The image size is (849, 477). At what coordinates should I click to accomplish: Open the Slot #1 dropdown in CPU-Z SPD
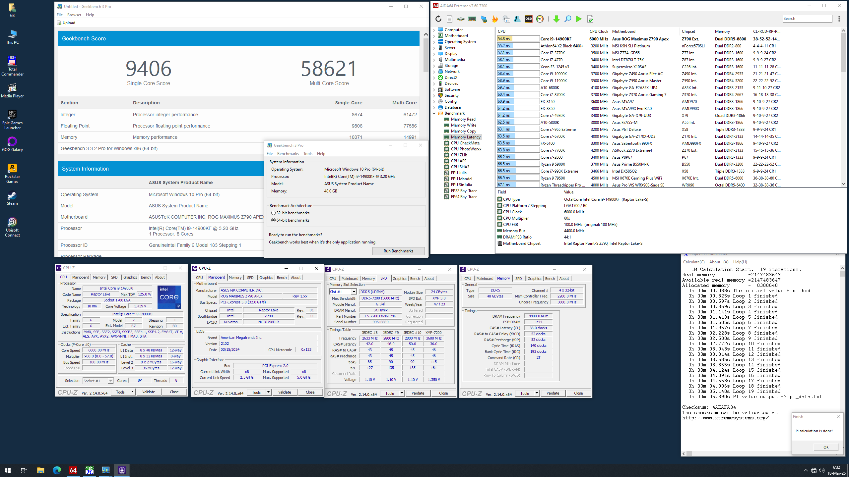(354, 292)
